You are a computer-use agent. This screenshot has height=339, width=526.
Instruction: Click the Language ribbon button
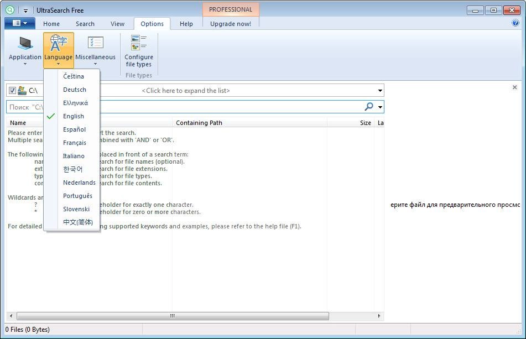[x=59, y=50]
